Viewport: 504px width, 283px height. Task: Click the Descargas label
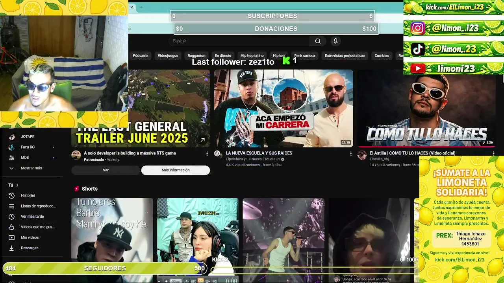[x=30, y=248]
